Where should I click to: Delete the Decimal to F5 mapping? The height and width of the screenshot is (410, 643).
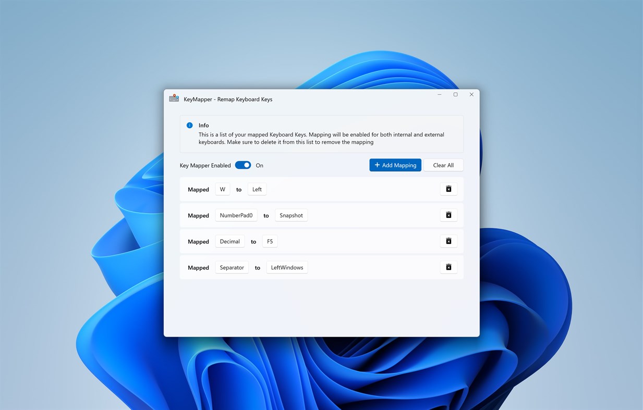point(448,241)
